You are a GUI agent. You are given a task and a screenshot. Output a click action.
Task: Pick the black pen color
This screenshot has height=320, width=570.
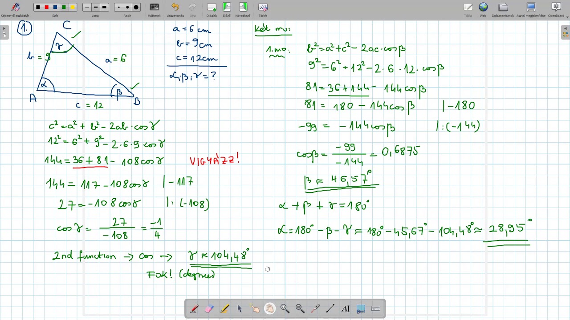tap(38, 7)
